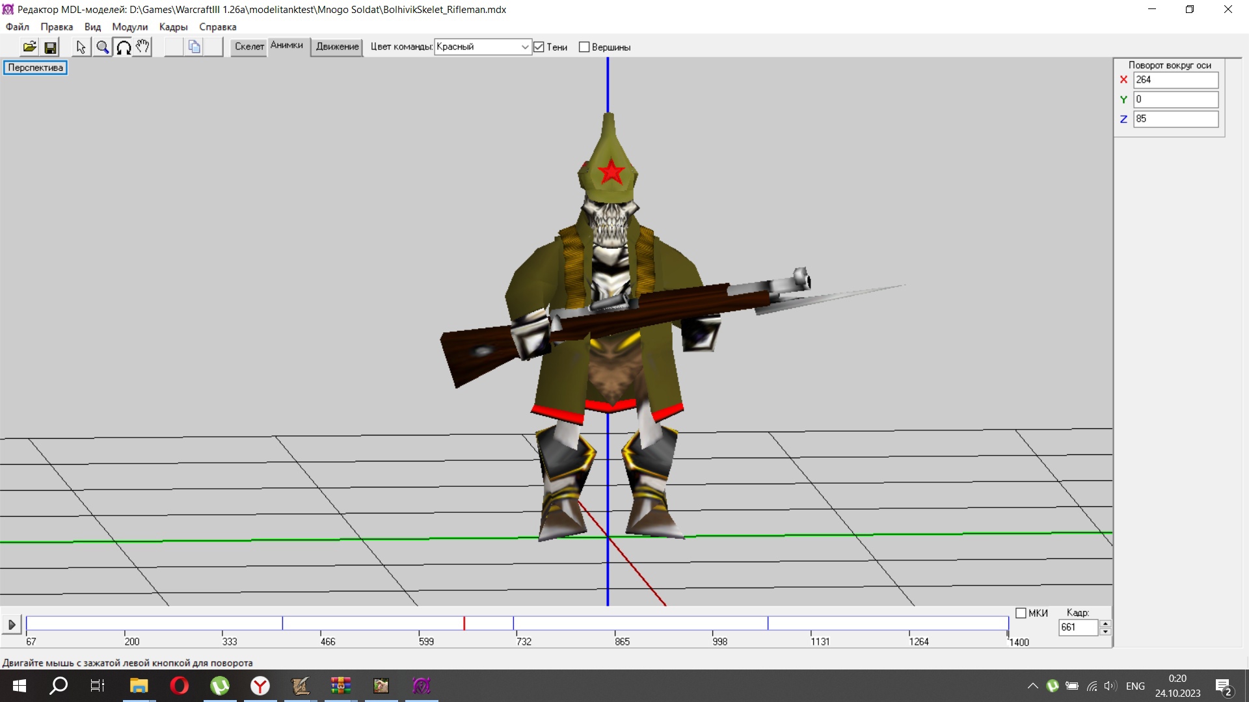1249x702 pixels.
Task: Enable the МКИ checkbox
Action: (x=1021, y=613)
